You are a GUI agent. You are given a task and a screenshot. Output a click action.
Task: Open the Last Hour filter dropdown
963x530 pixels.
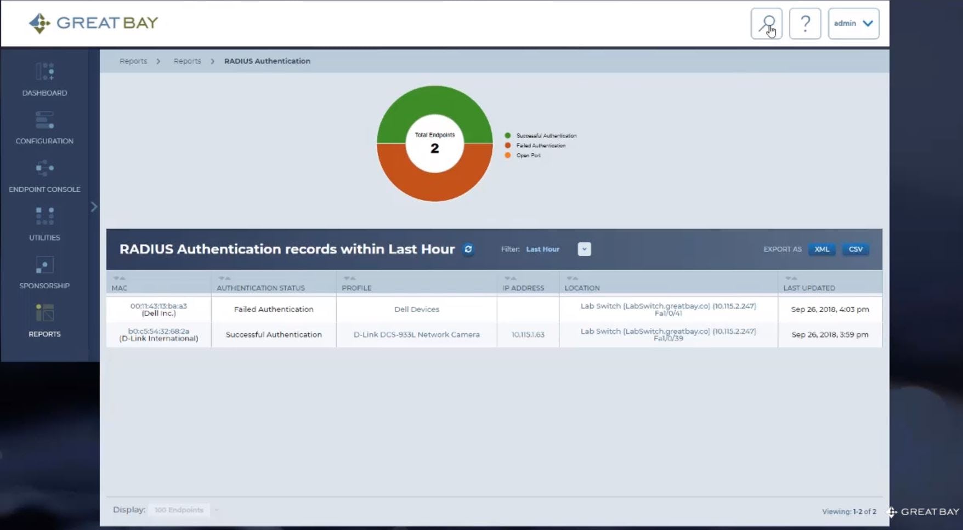pos(584,249)
